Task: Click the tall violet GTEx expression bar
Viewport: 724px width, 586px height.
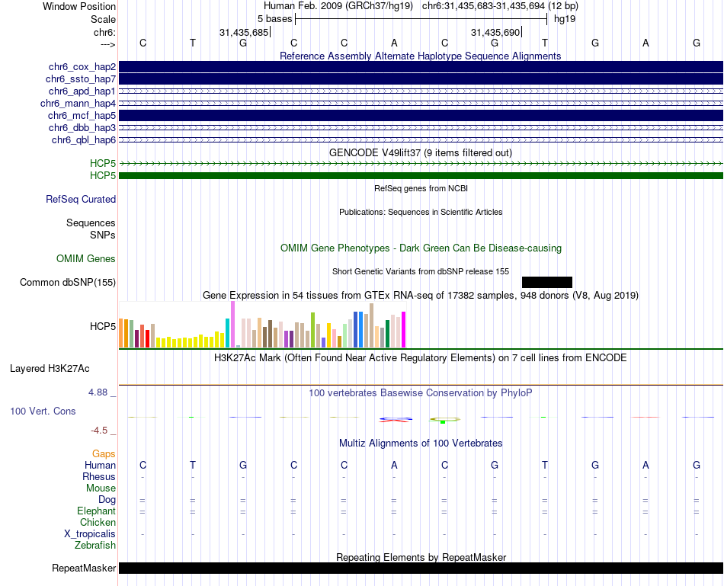Action: [x=232, y=324]
